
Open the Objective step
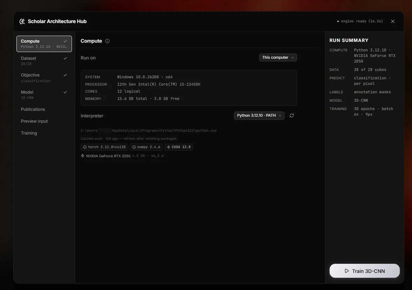(44, 78)
